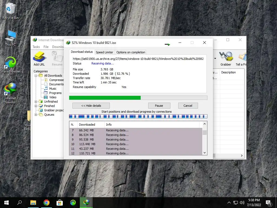277x208 pixels.
Task: Click connections list scroll up arrow
Action: pos(205,124)
